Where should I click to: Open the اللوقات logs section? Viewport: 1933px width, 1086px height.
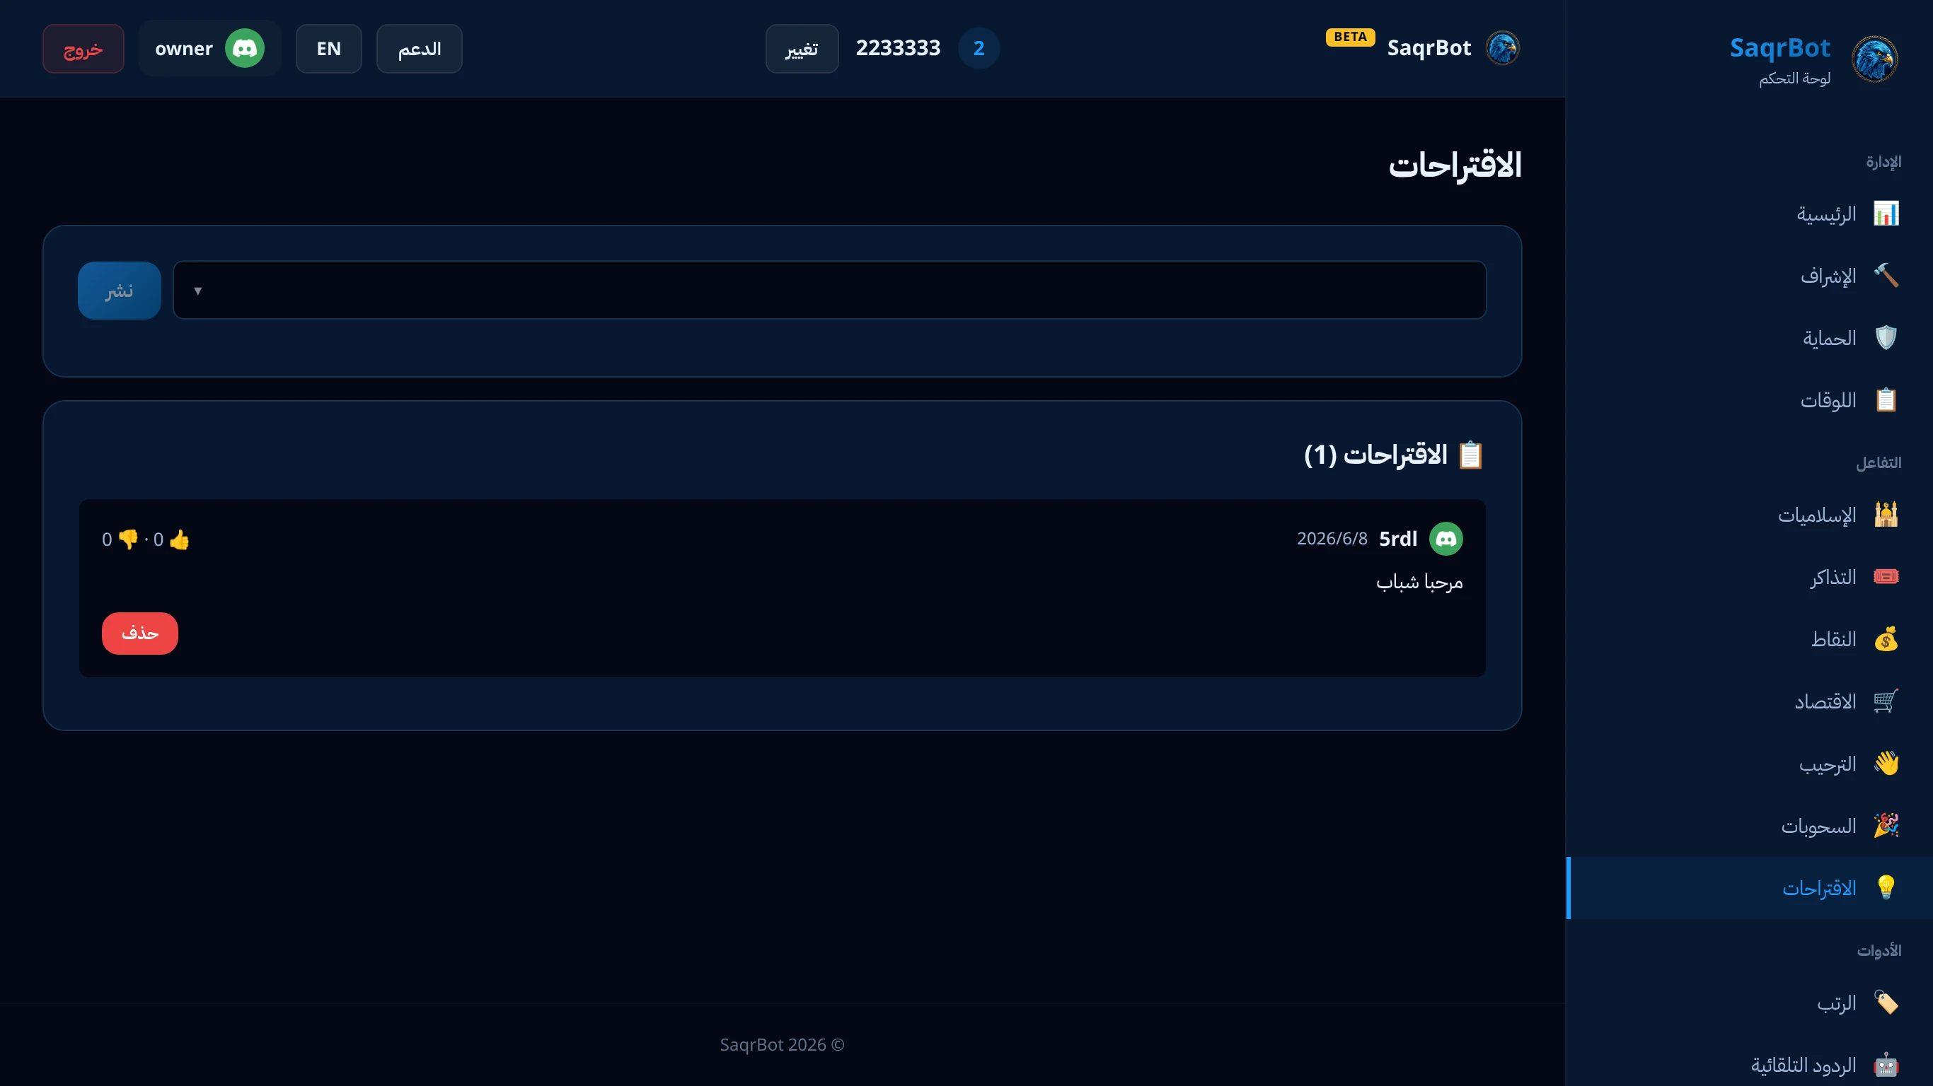pyautogui.click(x=1749, y=399)
